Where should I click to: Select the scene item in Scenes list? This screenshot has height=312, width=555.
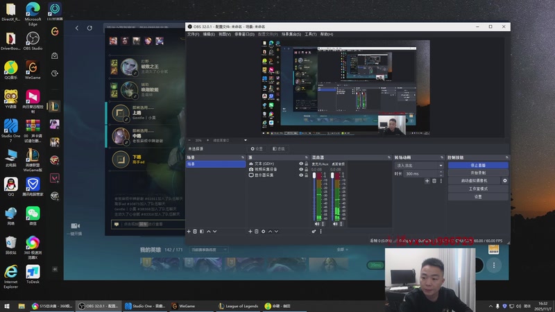(216, 164)
